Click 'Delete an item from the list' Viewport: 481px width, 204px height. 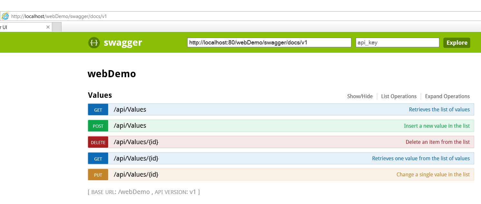pos(438,142)
